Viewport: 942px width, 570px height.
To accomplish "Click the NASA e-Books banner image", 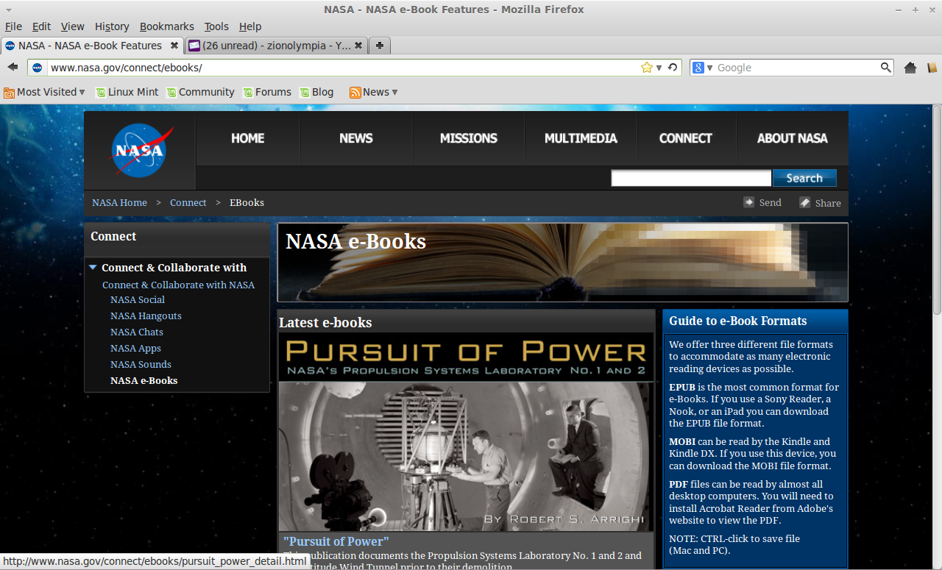I will point(563,263).
